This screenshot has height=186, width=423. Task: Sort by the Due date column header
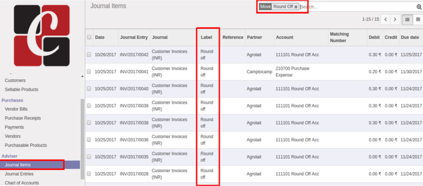click(x=410, y=37)
